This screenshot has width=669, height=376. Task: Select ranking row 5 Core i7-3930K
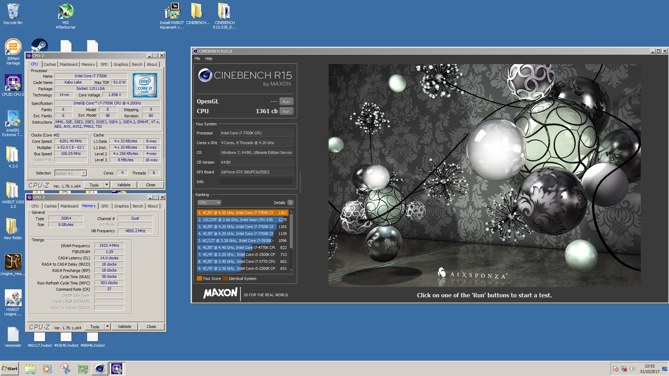coord(243,241)
